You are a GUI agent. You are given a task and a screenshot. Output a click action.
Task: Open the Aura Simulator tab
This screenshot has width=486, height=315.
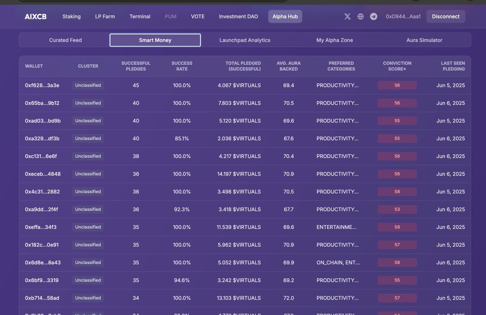(x=424, y=40)
